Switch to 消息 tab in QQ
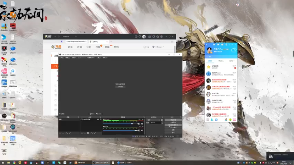 (x=210, y=61)
